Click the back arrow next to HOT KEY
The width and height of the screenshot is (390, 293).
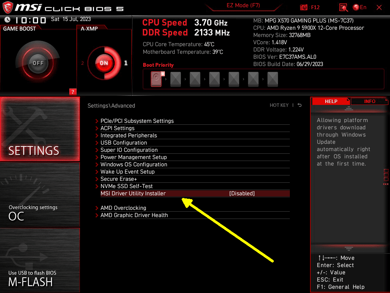tap(300, 105)
